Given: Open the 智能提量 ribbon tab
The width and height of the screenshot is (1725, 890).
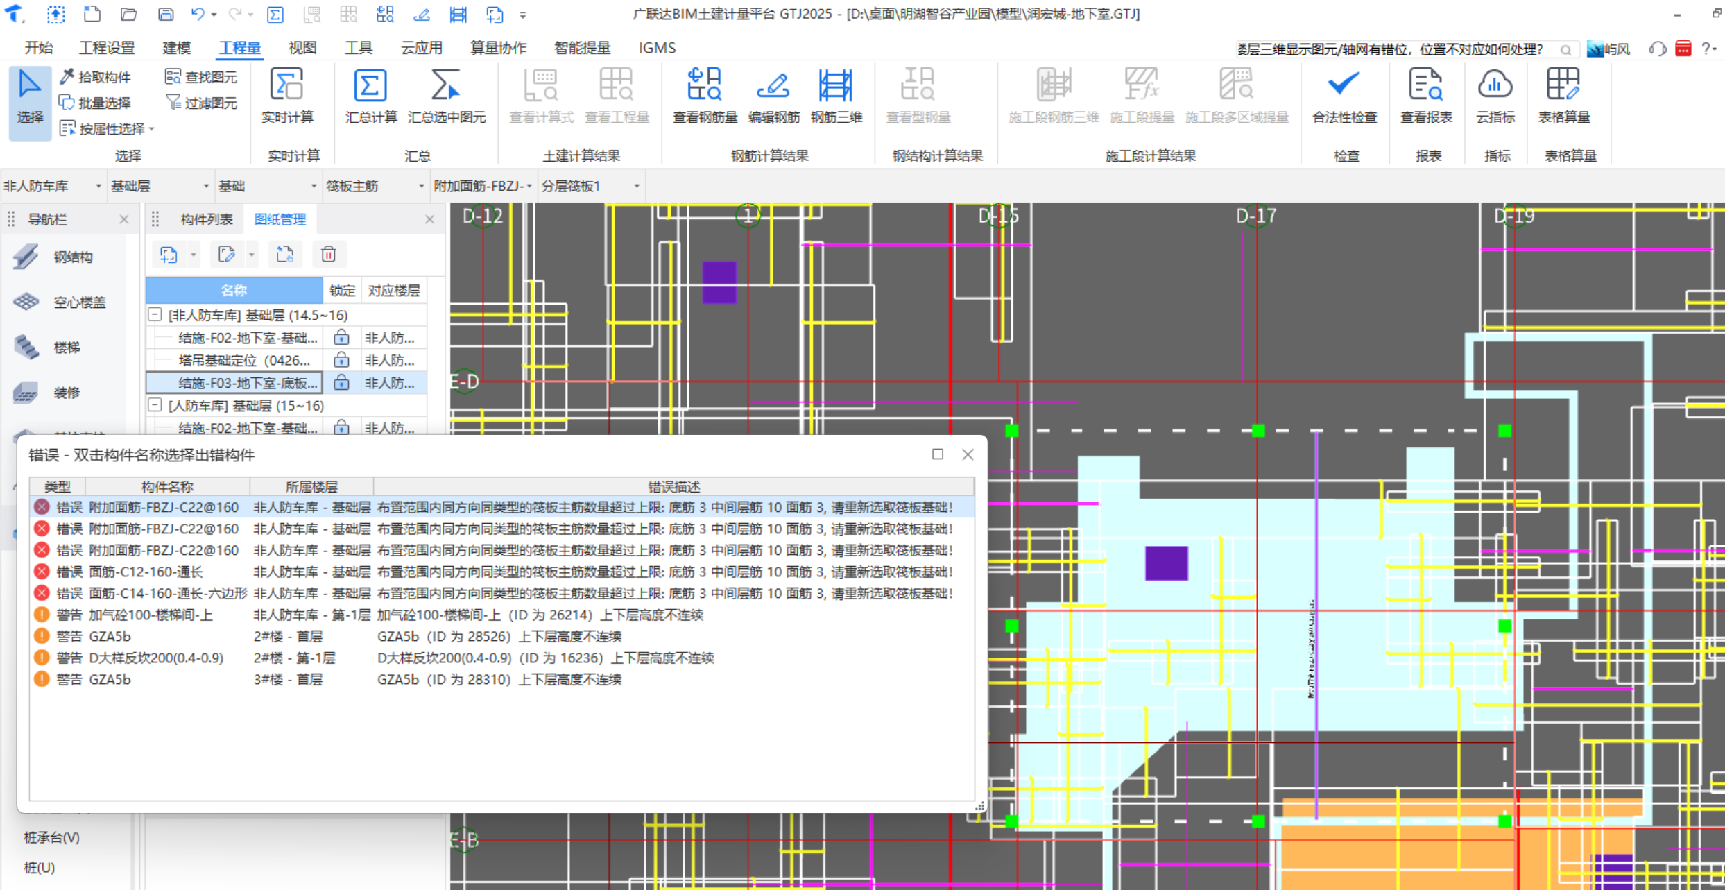Looking at the screenshot, I should [x=582, y=48].
